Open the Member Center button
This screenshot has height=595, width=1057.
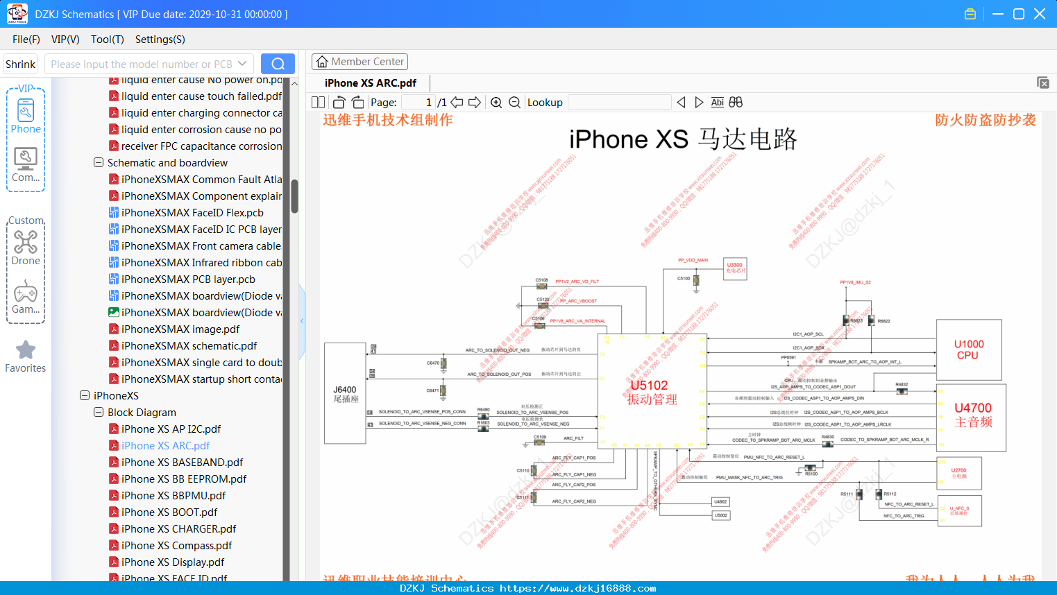[360, 62]
